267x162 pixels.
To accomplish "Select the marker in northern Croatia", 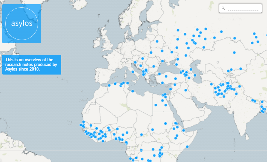I will point(135,62).
